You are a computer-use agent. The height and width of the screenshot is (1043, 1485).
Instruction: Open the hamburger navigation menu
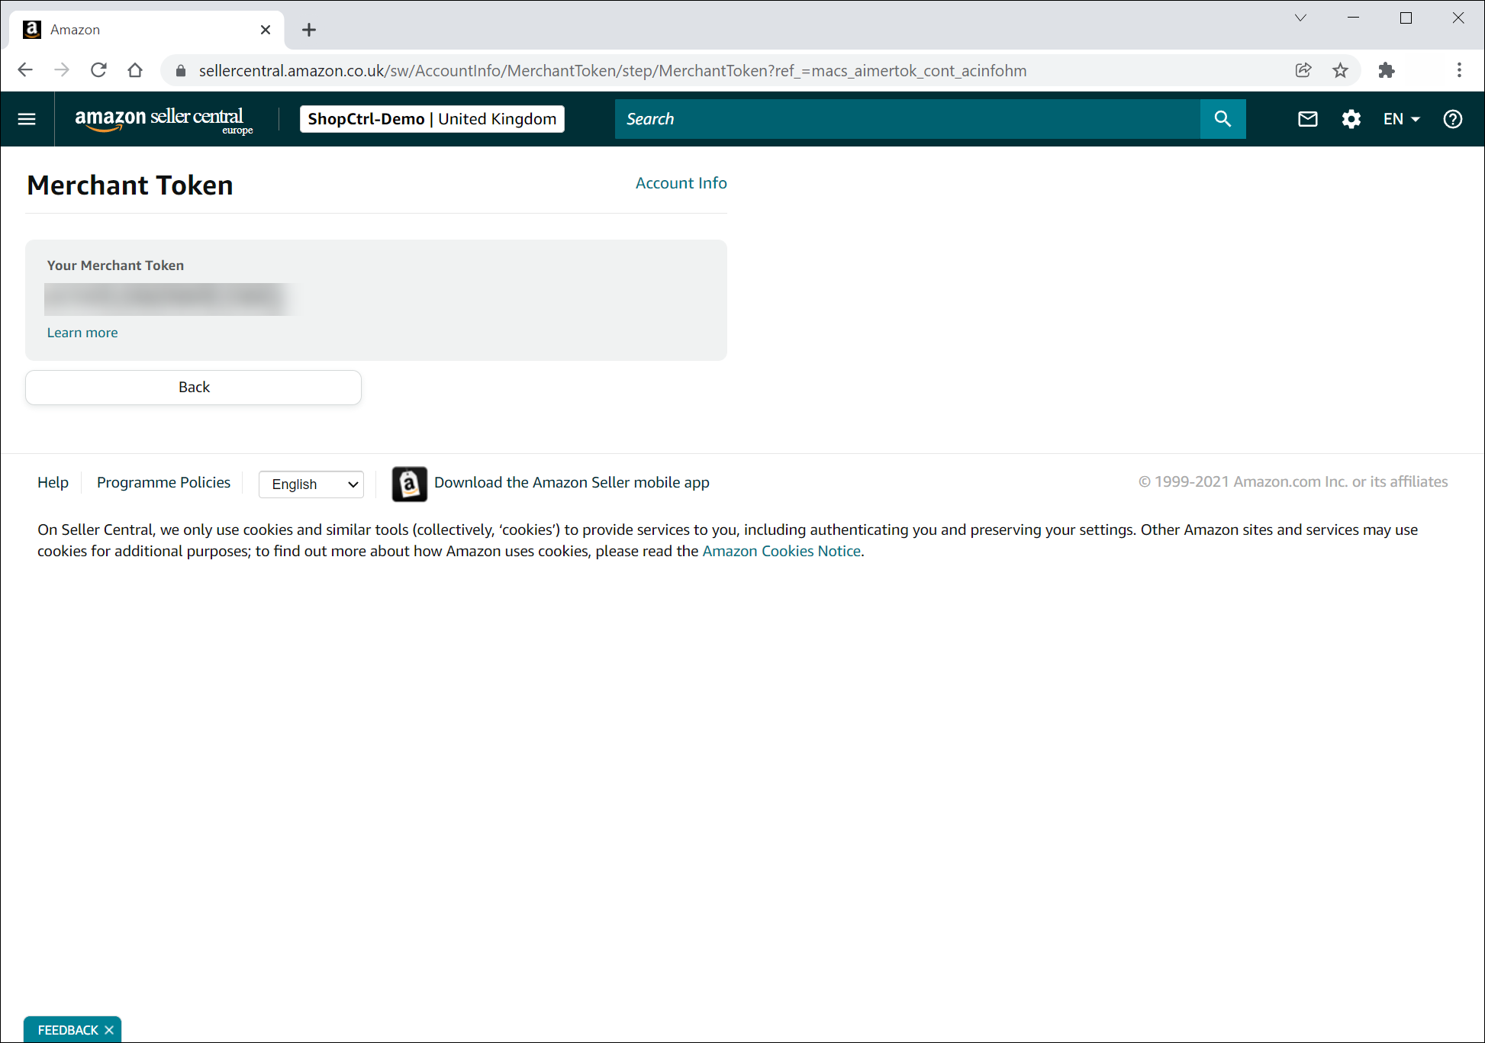coord(27,119)
